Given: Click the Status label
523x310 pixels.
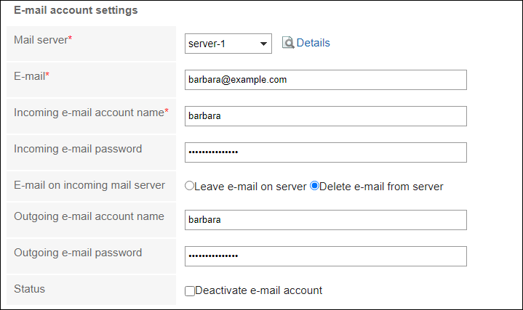Looking at the screenshot, I should click(x=29, y=289).
